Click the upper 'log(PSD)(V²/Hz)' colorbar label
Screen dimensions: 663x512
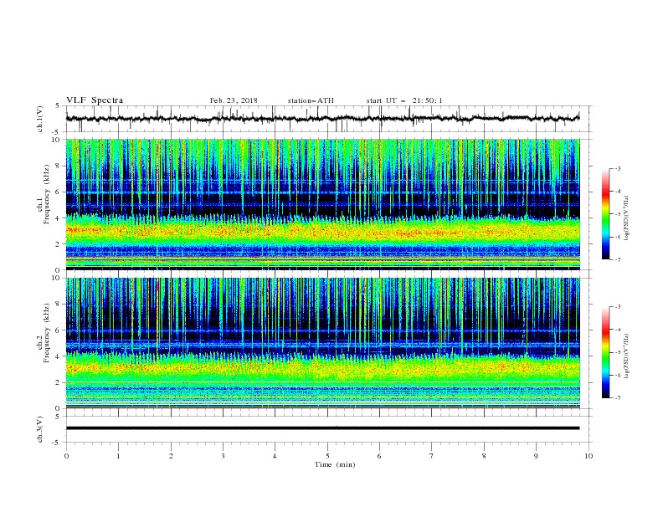tap(627, 218)
